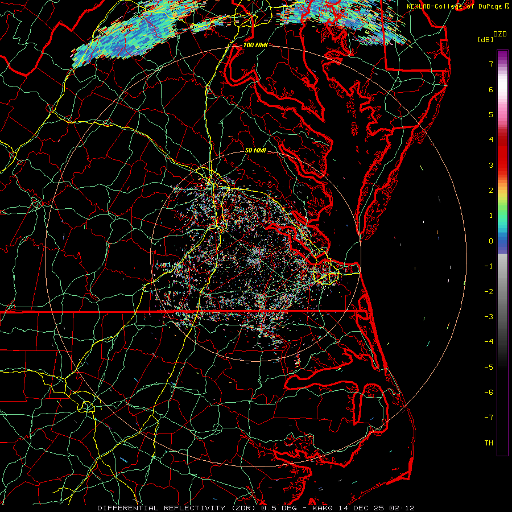Viewport: 512px width, 512px height.
Task: Click the 3 value on the scale
Action: [491, 165]
